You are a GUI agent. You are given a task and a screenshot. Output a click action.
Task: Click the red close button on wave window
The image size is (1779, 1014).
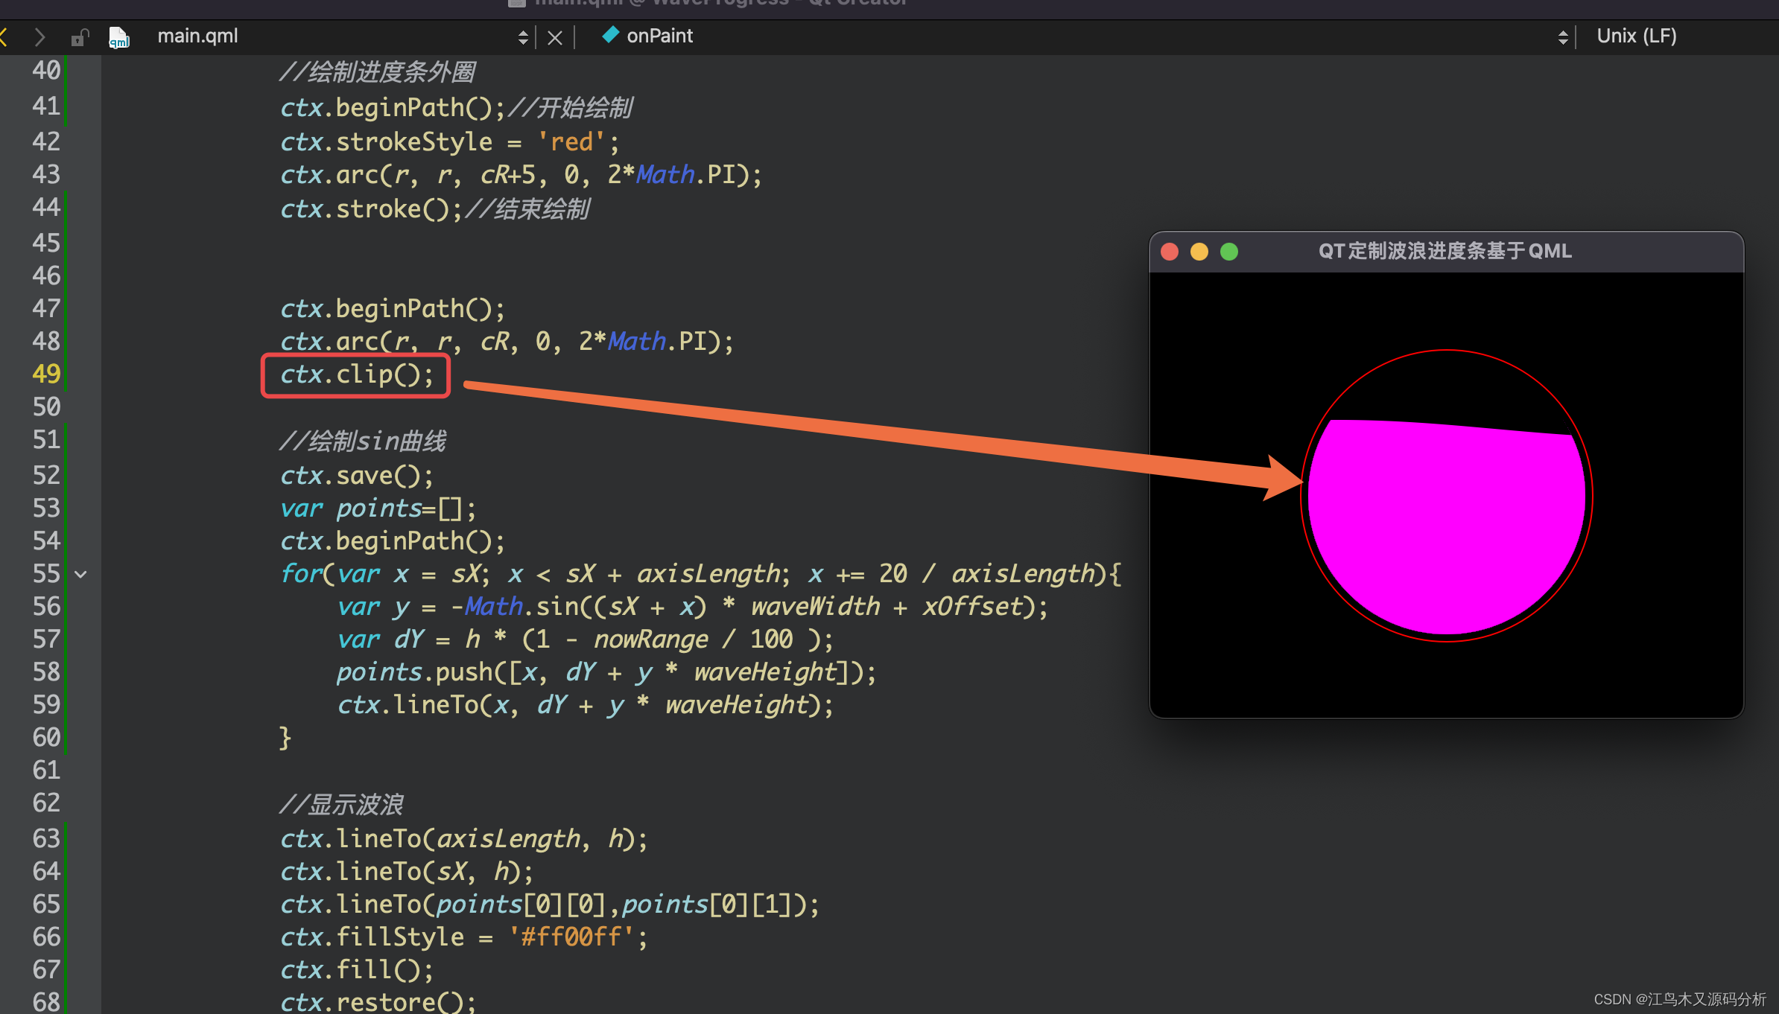[1170, 251]
